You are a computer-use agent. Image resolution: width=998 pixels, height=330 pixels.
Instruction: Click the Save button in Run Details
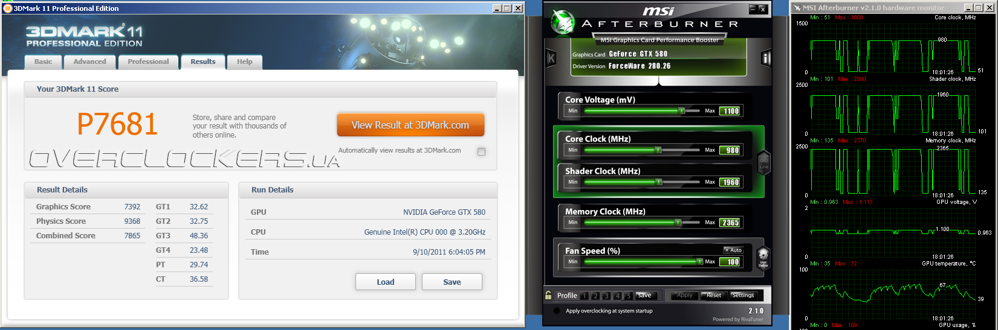pos(452,282)
